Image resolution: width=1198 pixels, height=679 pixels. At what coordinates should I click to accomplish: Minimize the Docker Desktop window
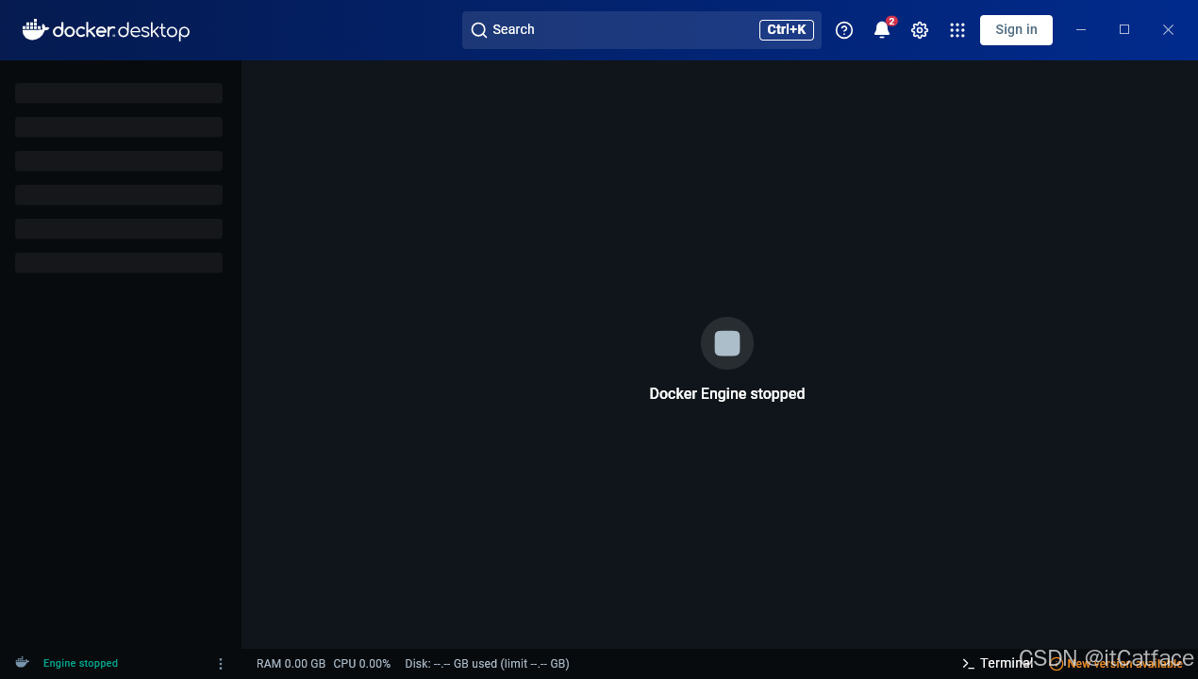coord(1081,30)
